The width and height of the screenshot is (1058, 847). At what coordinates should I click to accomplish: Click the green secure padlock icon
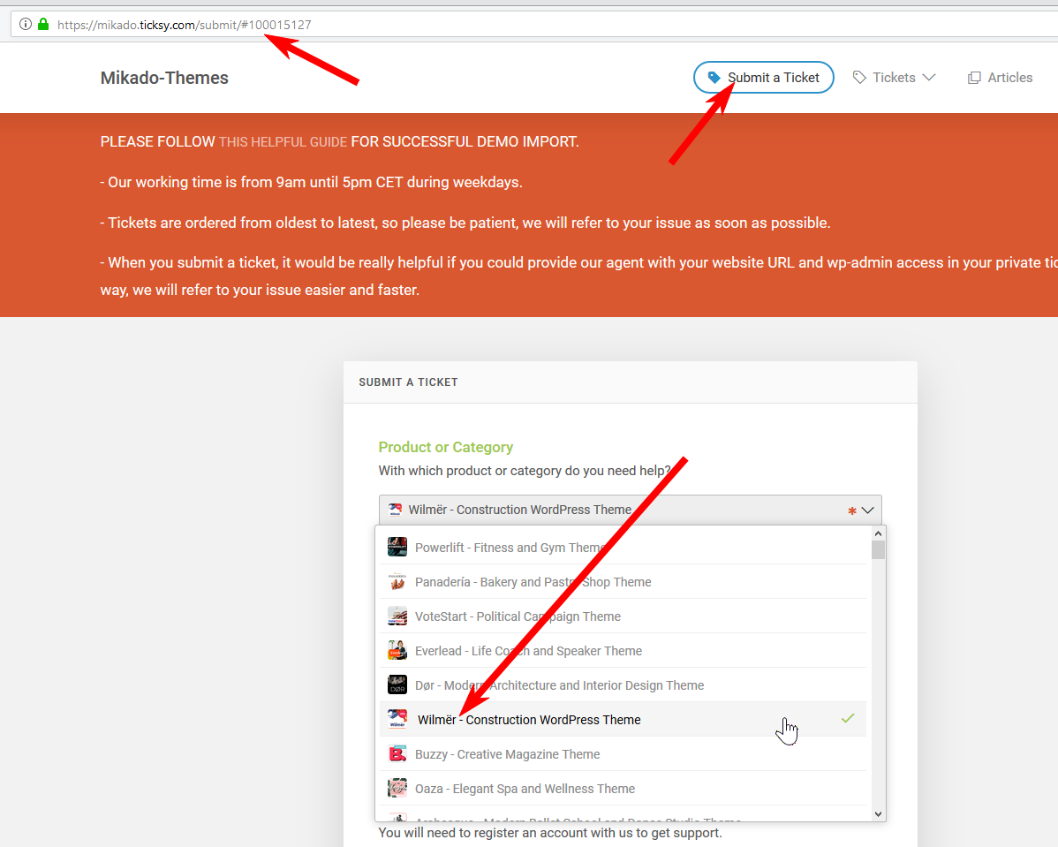43,25
